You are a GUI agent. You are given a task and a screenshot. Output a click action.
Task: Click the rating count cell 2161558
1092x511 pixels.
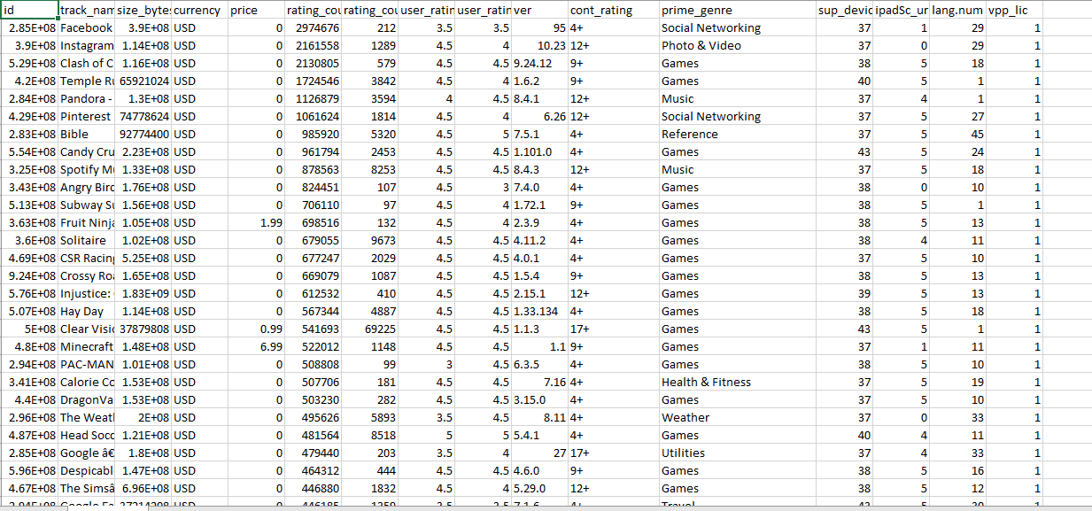point(313,46)
